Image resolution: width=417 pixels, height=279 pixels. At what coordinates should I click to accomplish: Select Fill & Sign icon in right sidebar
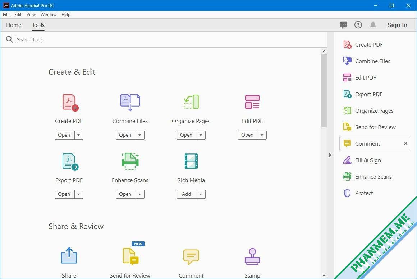tap(347, 160)
